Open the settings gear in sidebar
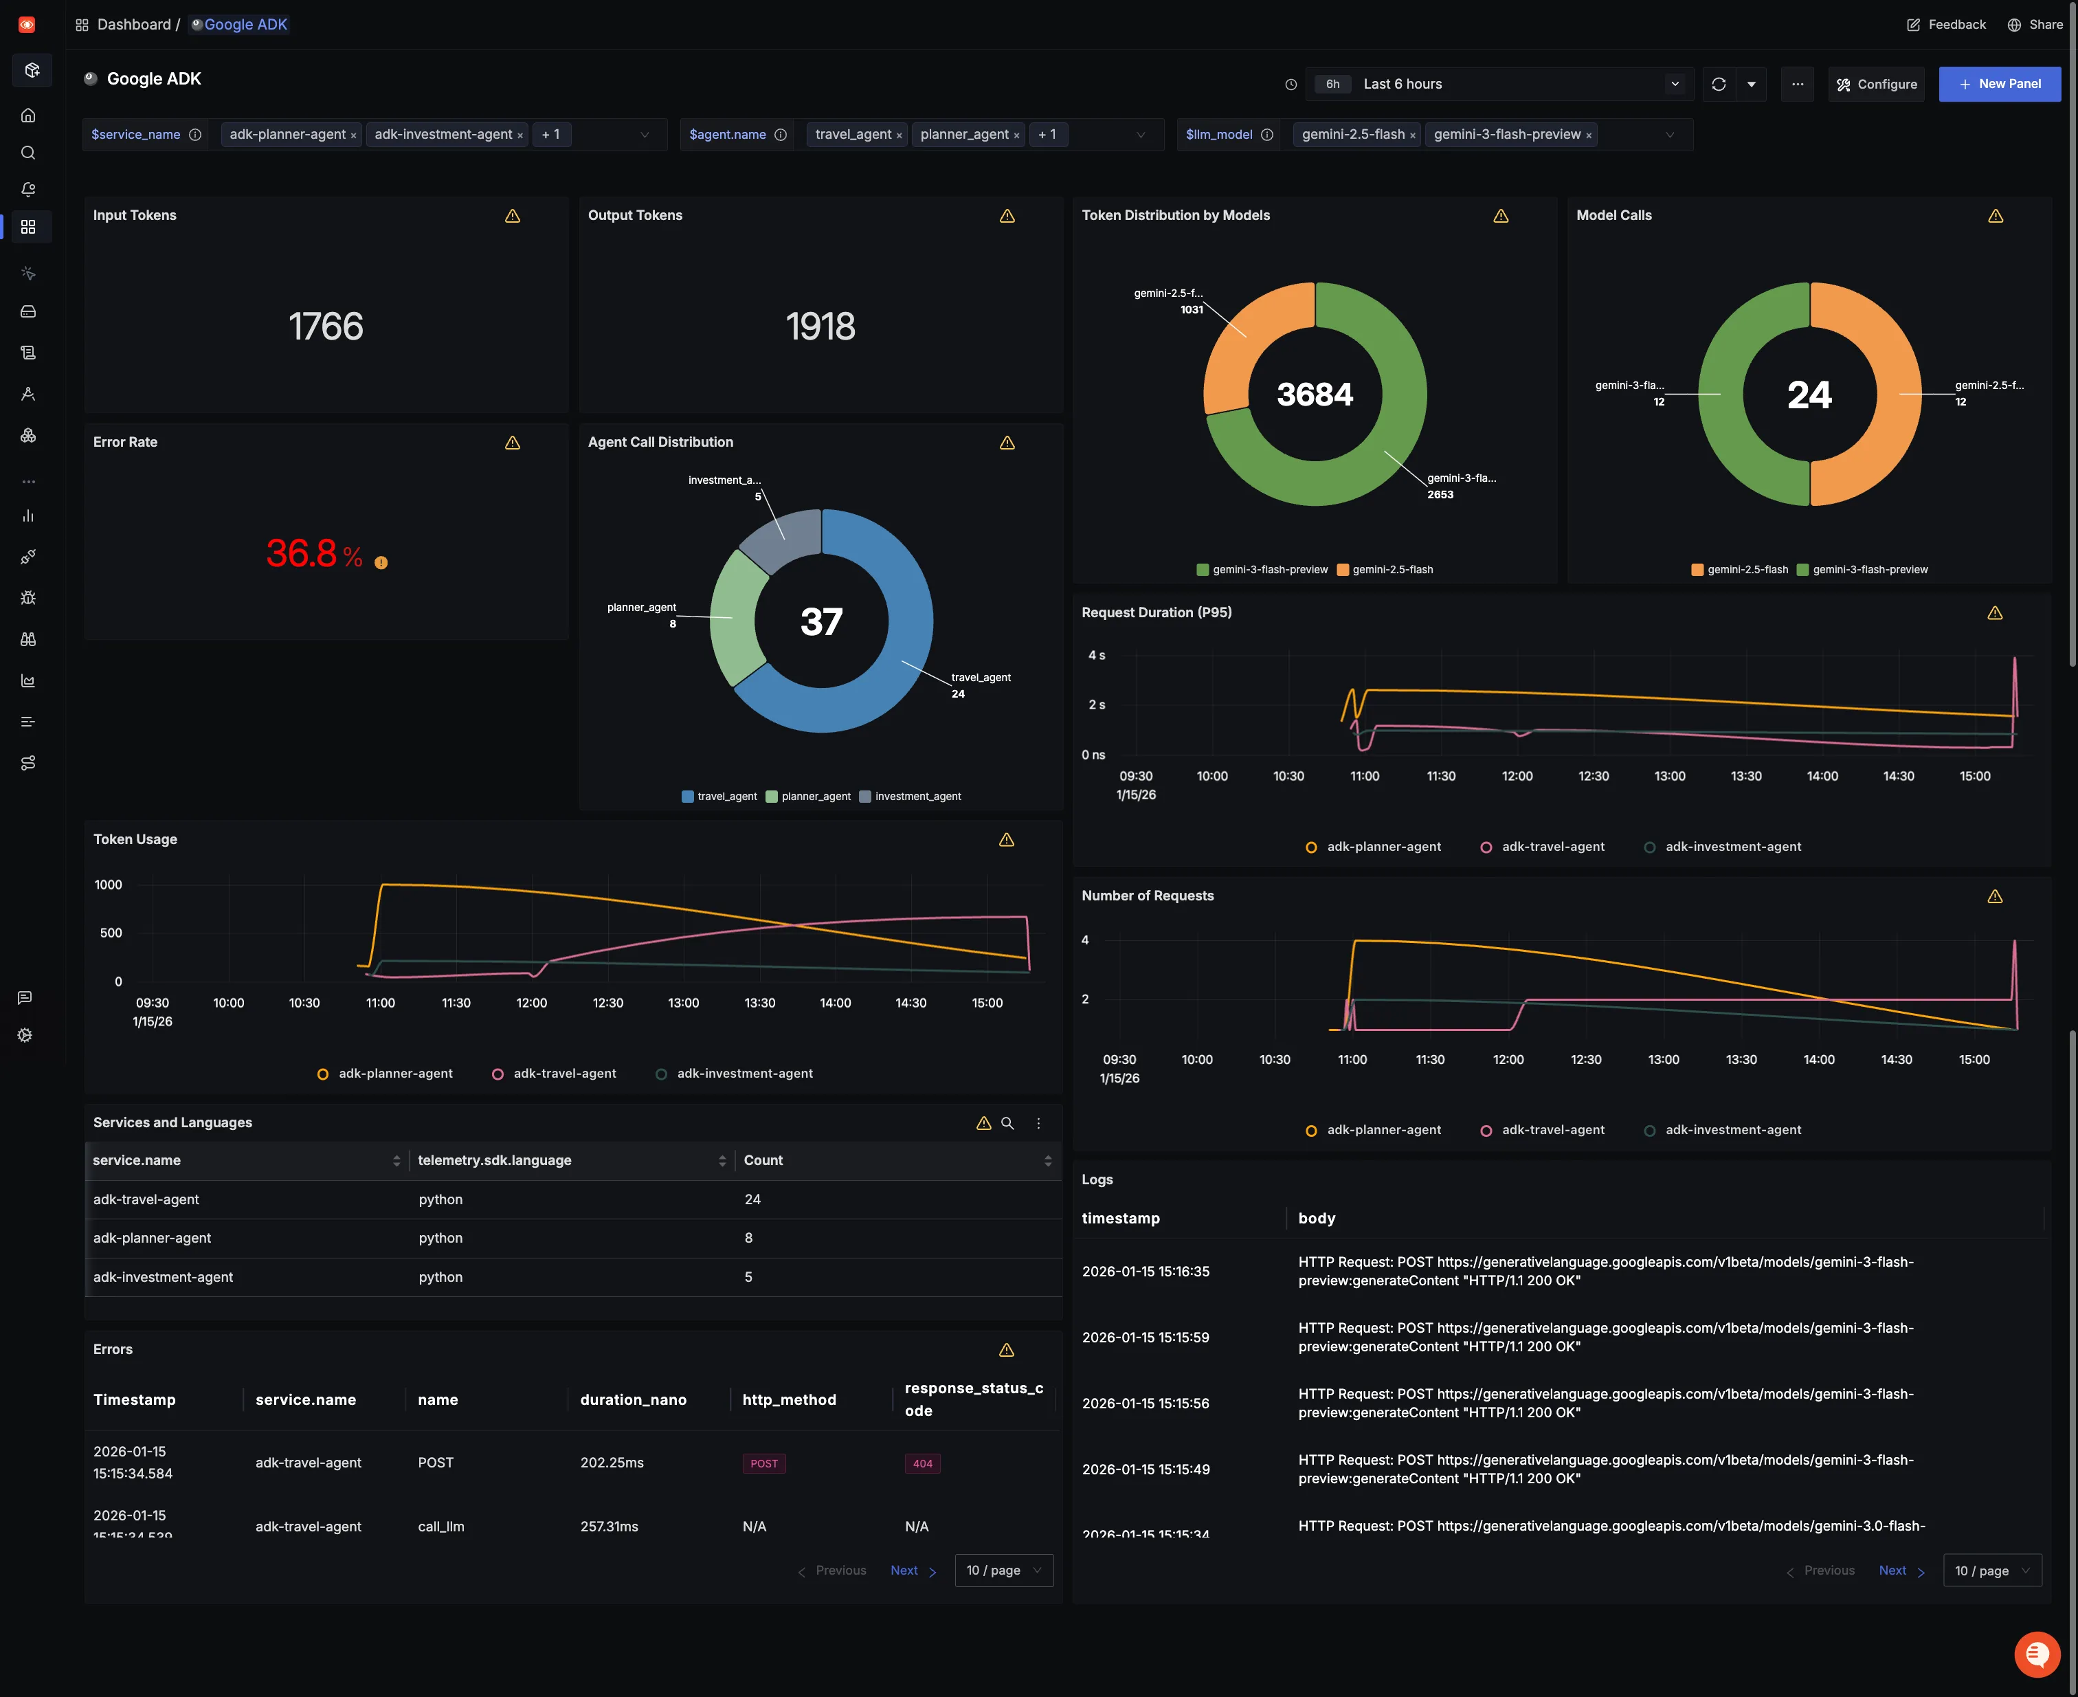The height and width of the screenshot is (1697, 2078). [x=25, y=1035]
